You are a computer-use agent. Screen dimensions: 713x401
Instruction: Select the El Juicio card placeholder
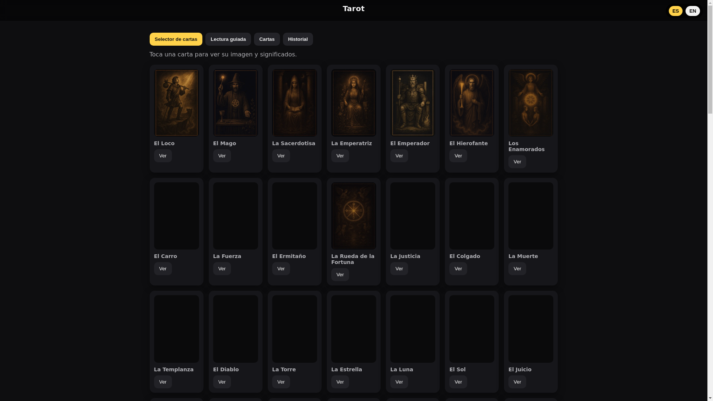pos(530,329)
